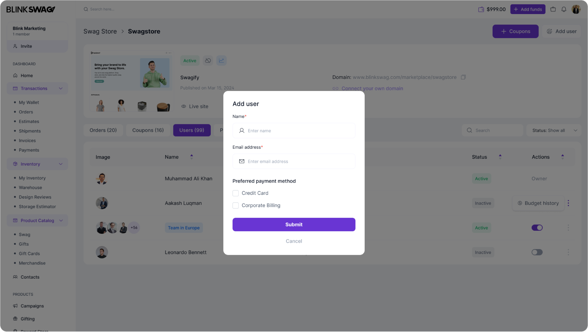Click the notification bell icon

tap(564, 9)
